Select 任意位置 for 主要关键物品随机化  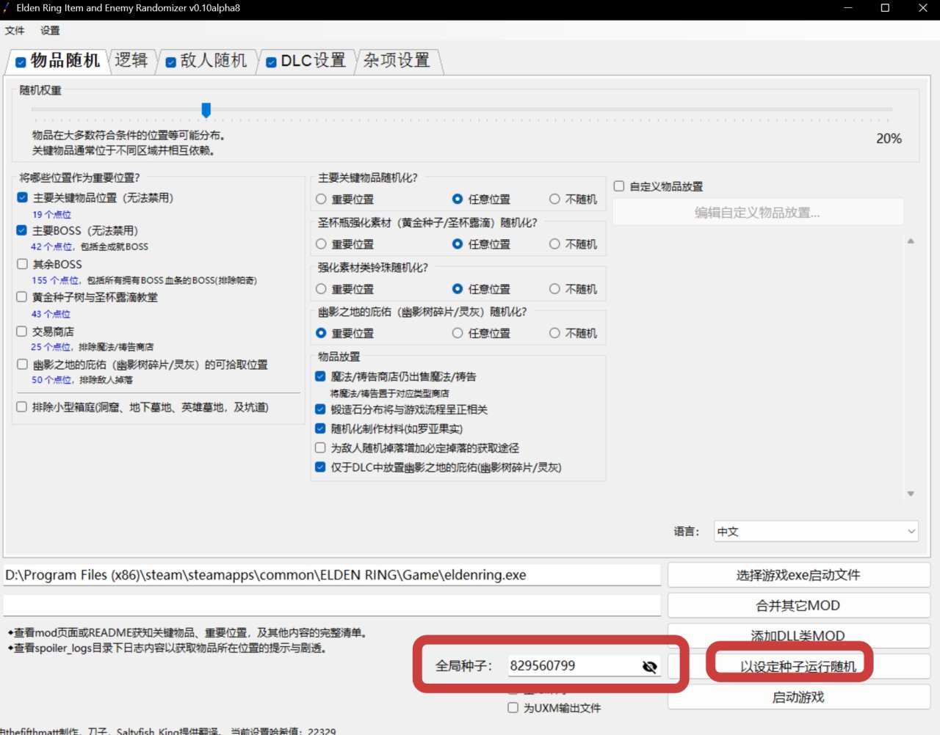[x=458, y=199]
